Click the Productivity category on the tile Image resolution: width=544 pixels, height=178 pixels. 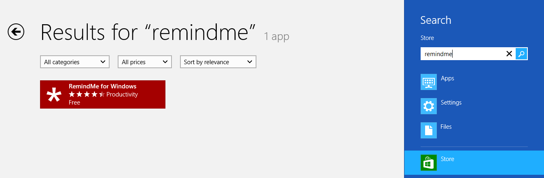[x=122, y=94]
